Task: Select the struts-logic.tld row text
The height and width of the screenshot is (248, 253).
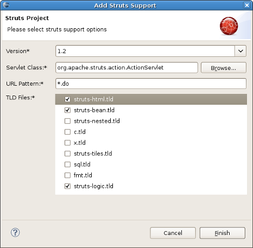Action: click(x=93, y=186)
